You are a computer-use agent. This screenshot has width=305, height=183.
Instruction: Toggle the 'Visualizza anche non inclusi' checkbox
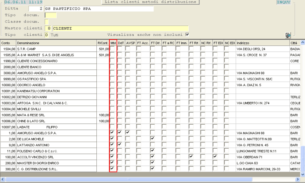[x=187, y=34]
